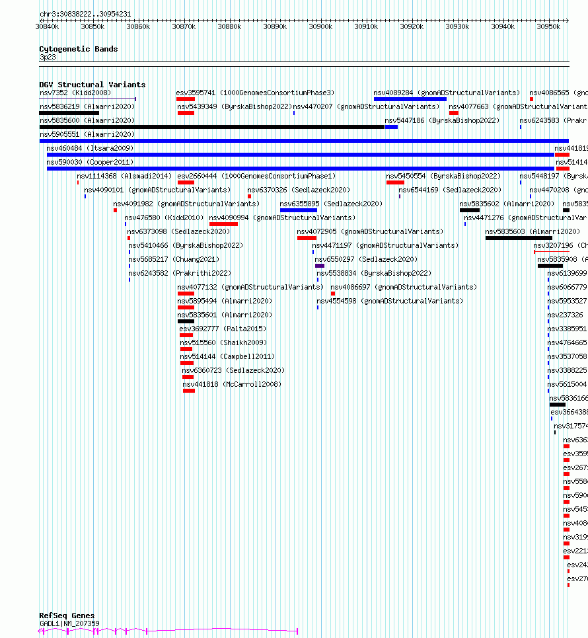Image resolution: width=588 pixels, height=638 pixels.
Task: Select nsv4090994 (gnomADStructuralVariants) label
Action: pyautogui.click(x=282, y=218)
